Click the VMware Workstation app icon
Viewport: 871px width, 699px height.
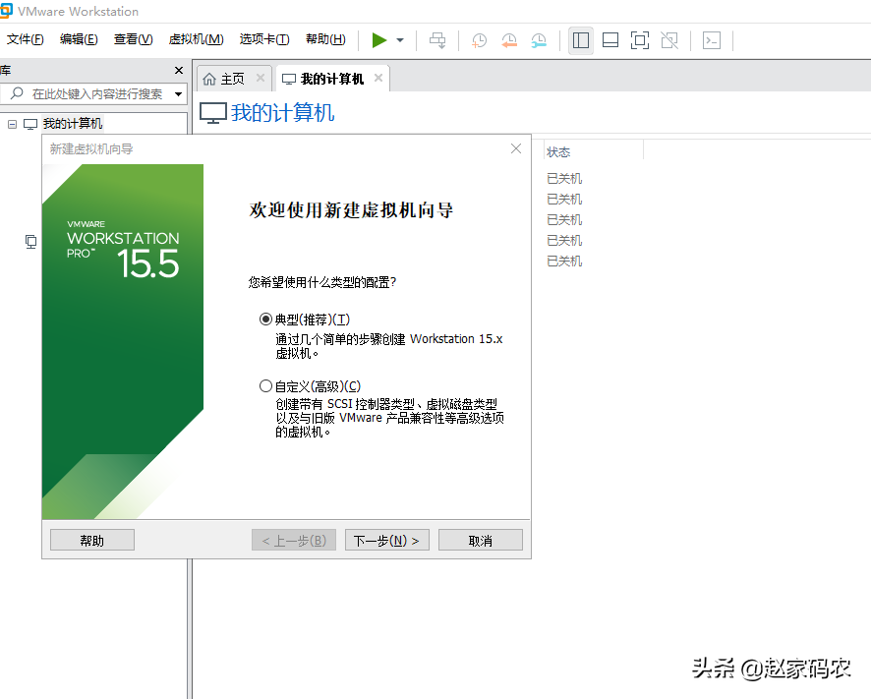[x=6, y=11]
